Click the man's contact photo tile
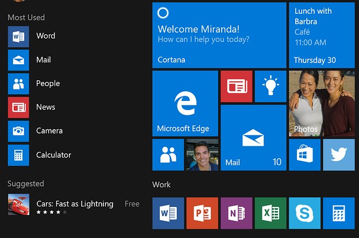 pos(202,155)
